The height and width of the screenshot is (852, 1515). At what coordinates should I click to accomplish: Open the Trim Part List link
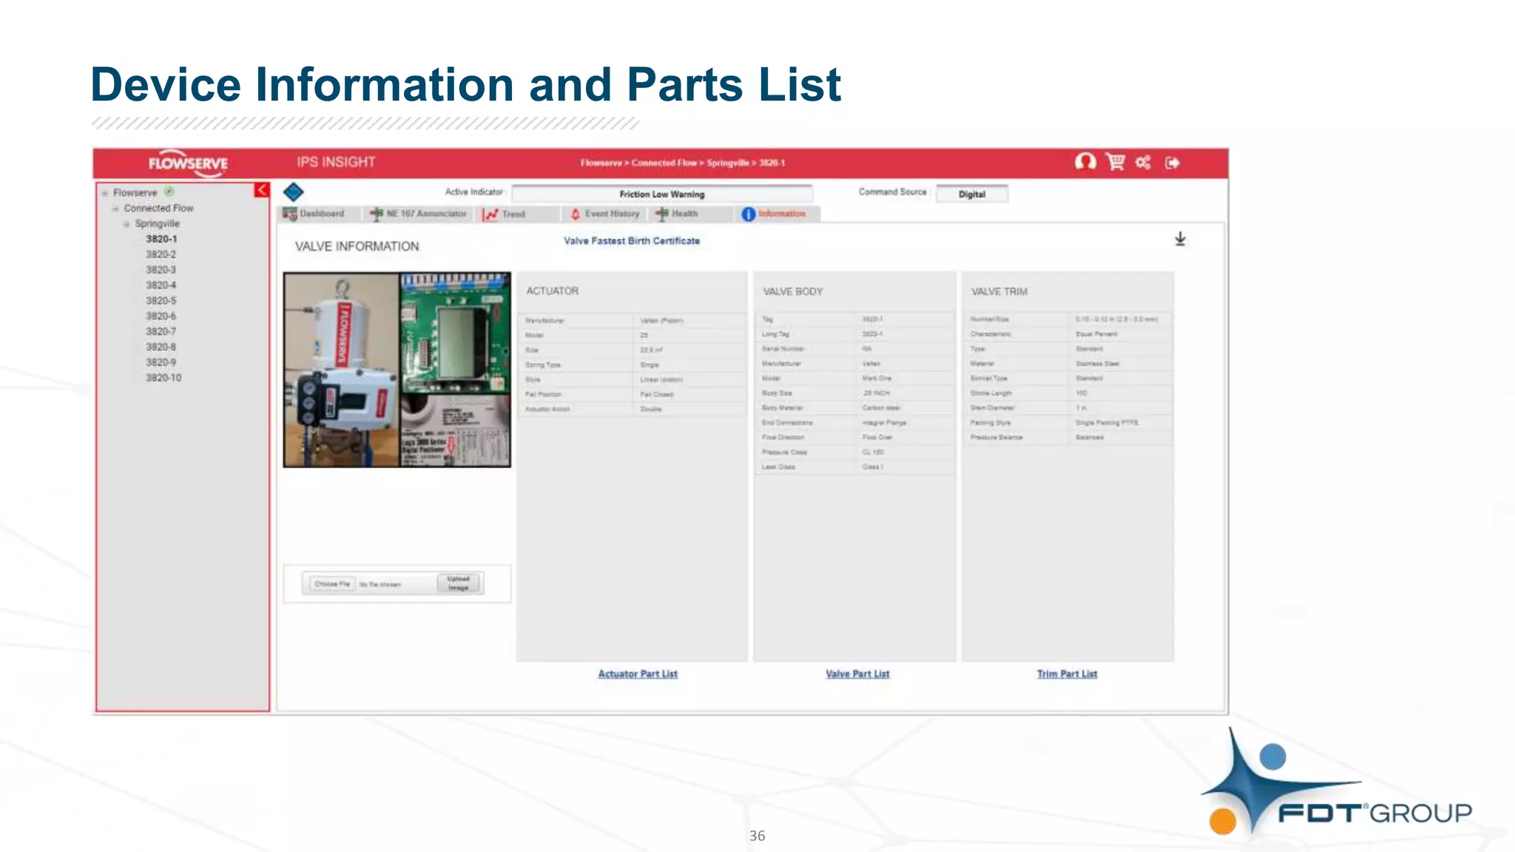pos(1067,674)
